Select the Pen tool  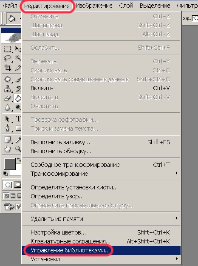pos(8,128)
